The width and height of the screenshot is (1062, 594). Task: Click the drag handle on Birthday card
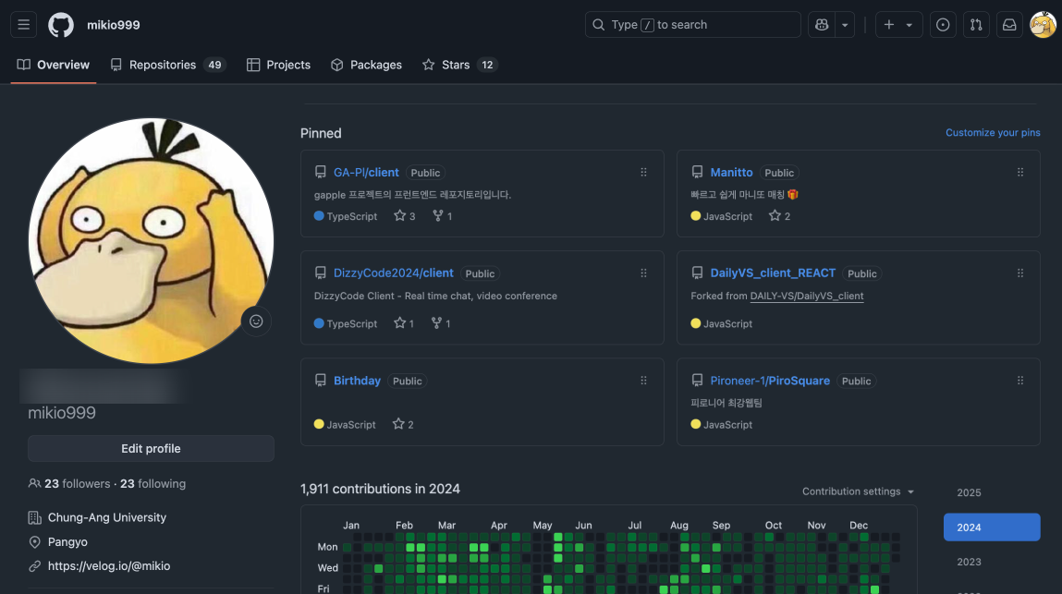coord(643,381)
